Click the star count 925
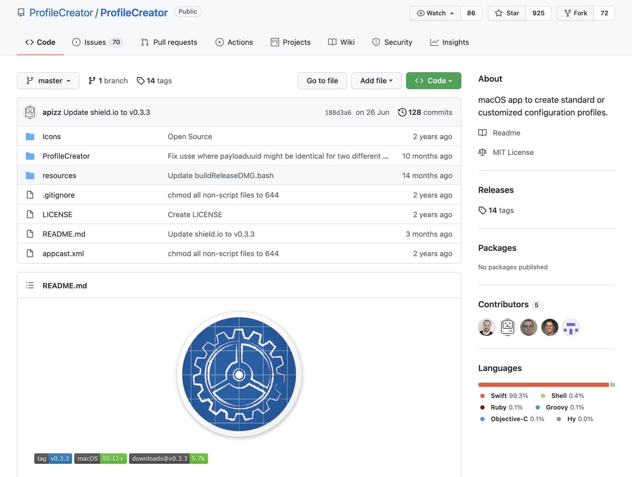This screenshot has width=632, height=477. pyautogui.click(x=538, y=13)
